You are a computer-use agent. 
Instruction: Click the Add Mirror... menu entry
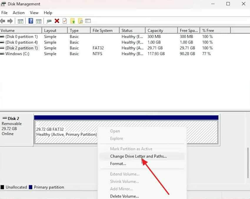click(x=142, y=189)
